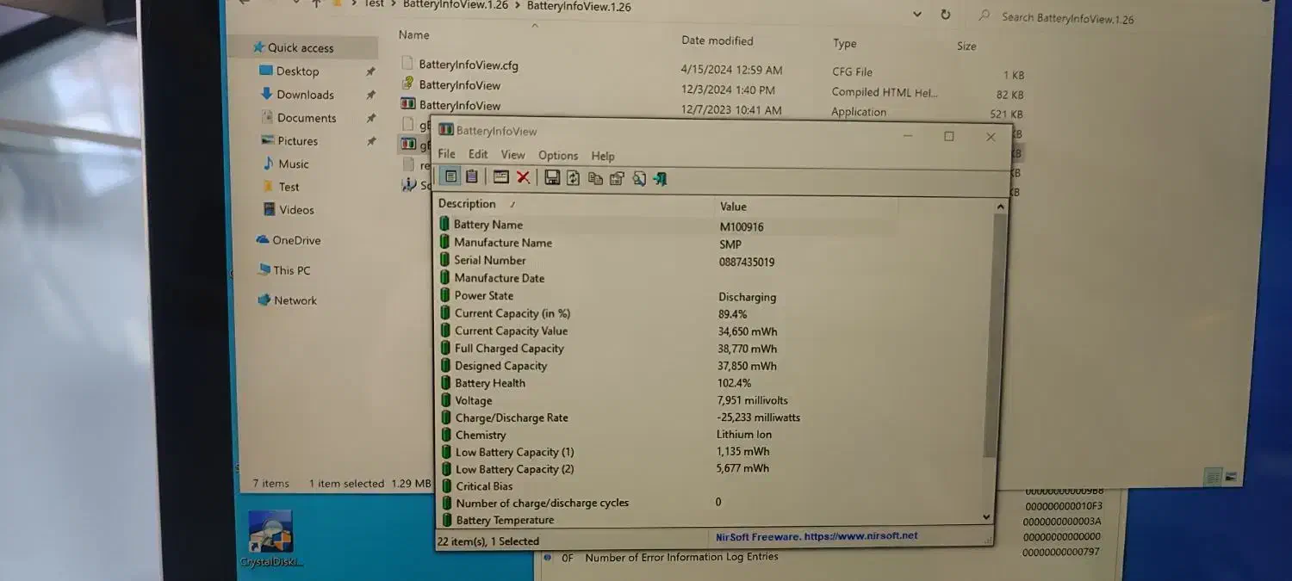Select the Battery Health row
Screen dimensions: 1292x581
point(489,383)
